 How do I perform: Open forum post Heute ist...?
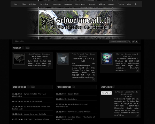[x=72, y=99]
